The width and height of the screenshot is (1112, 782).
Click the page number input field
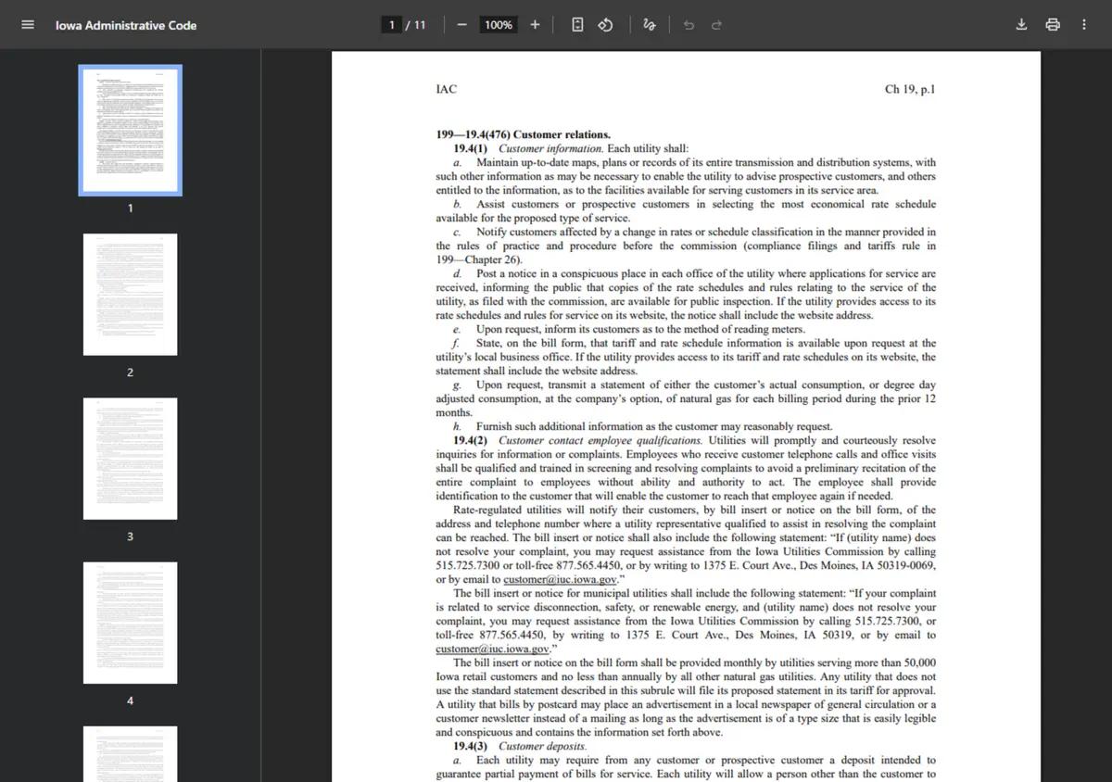point(393,25)
